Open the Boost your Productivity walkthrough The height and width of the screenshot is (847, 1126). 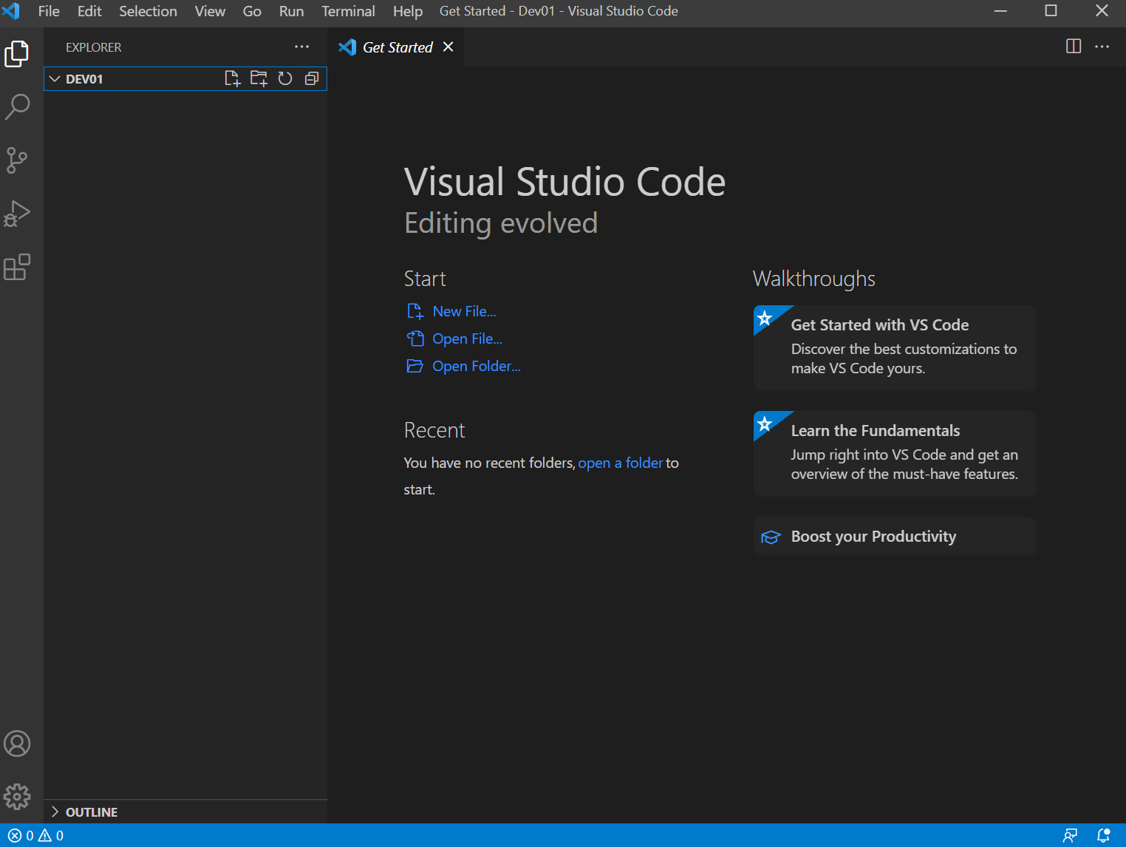click(895, 537)
